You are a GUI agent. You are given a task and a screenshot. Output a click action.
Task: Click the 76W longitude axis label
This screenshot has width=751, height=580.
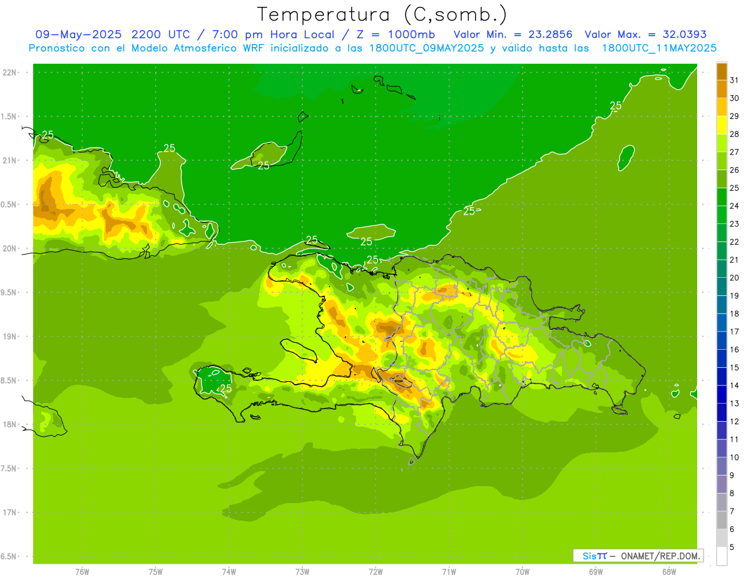pos(82,572)
